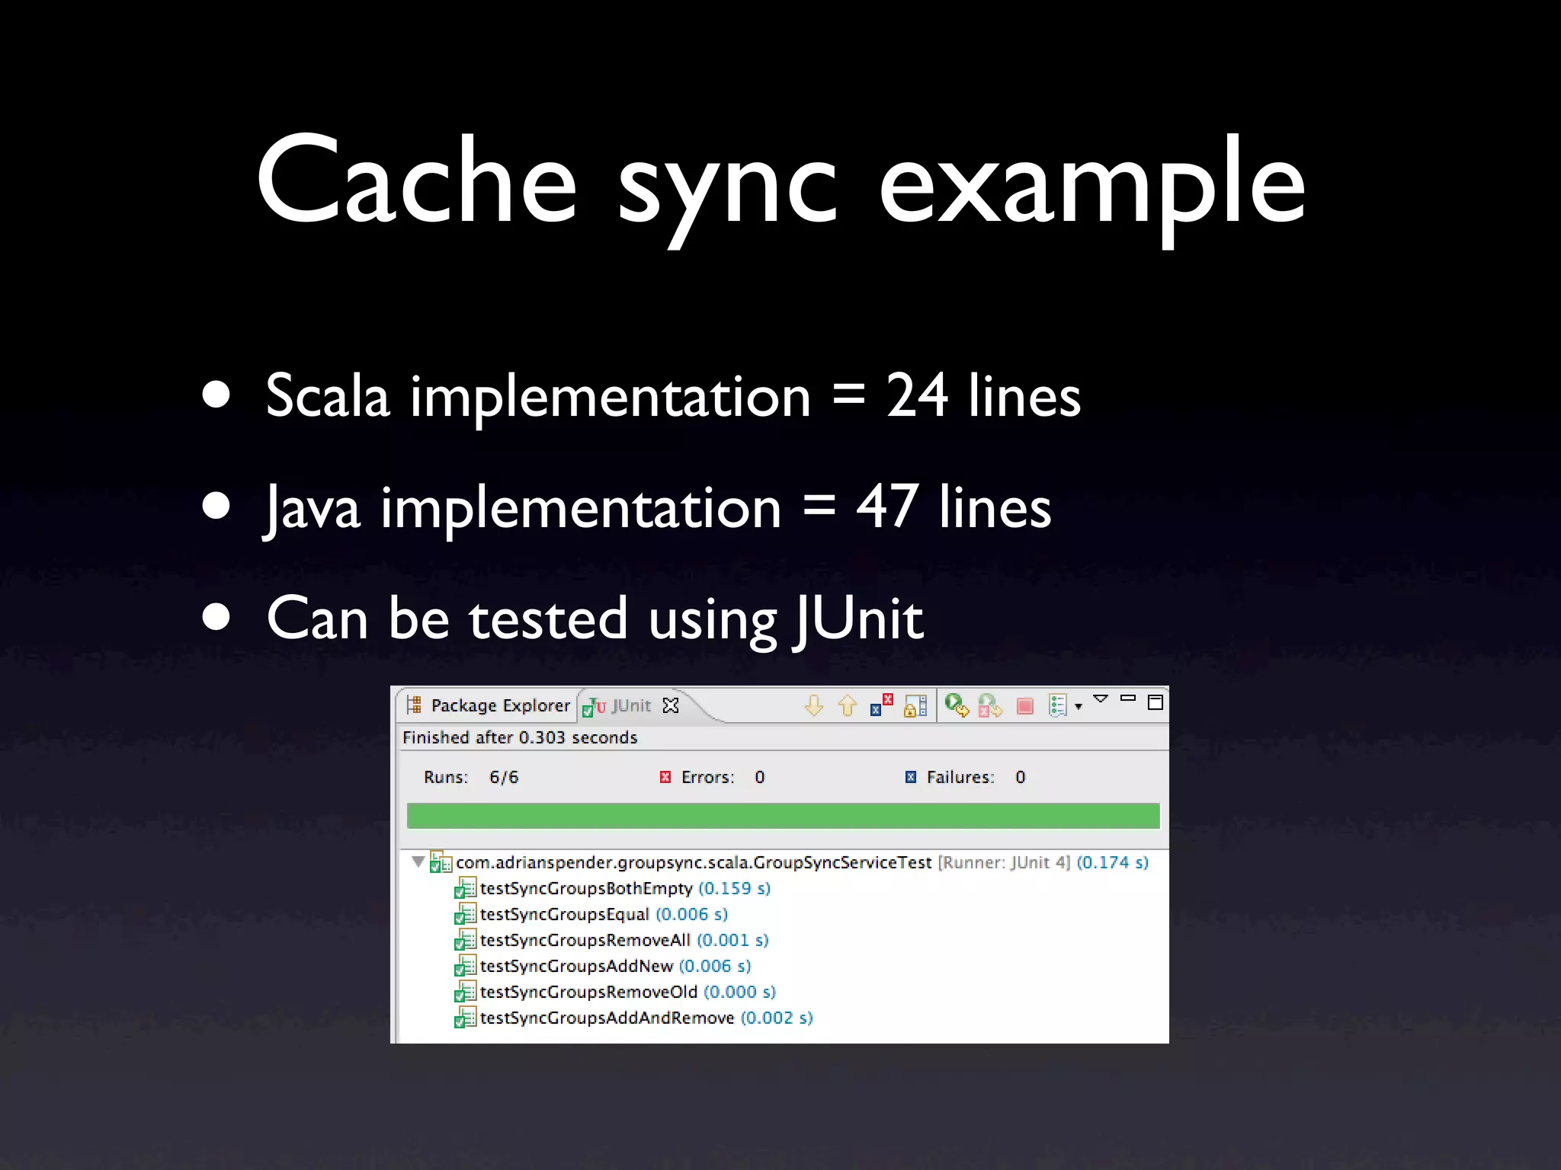Close the JUnit view tab

point(671,705)
